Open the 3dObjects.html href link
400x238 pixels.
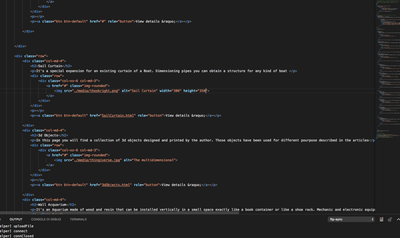pyautogui.click(x=116, y=185)
